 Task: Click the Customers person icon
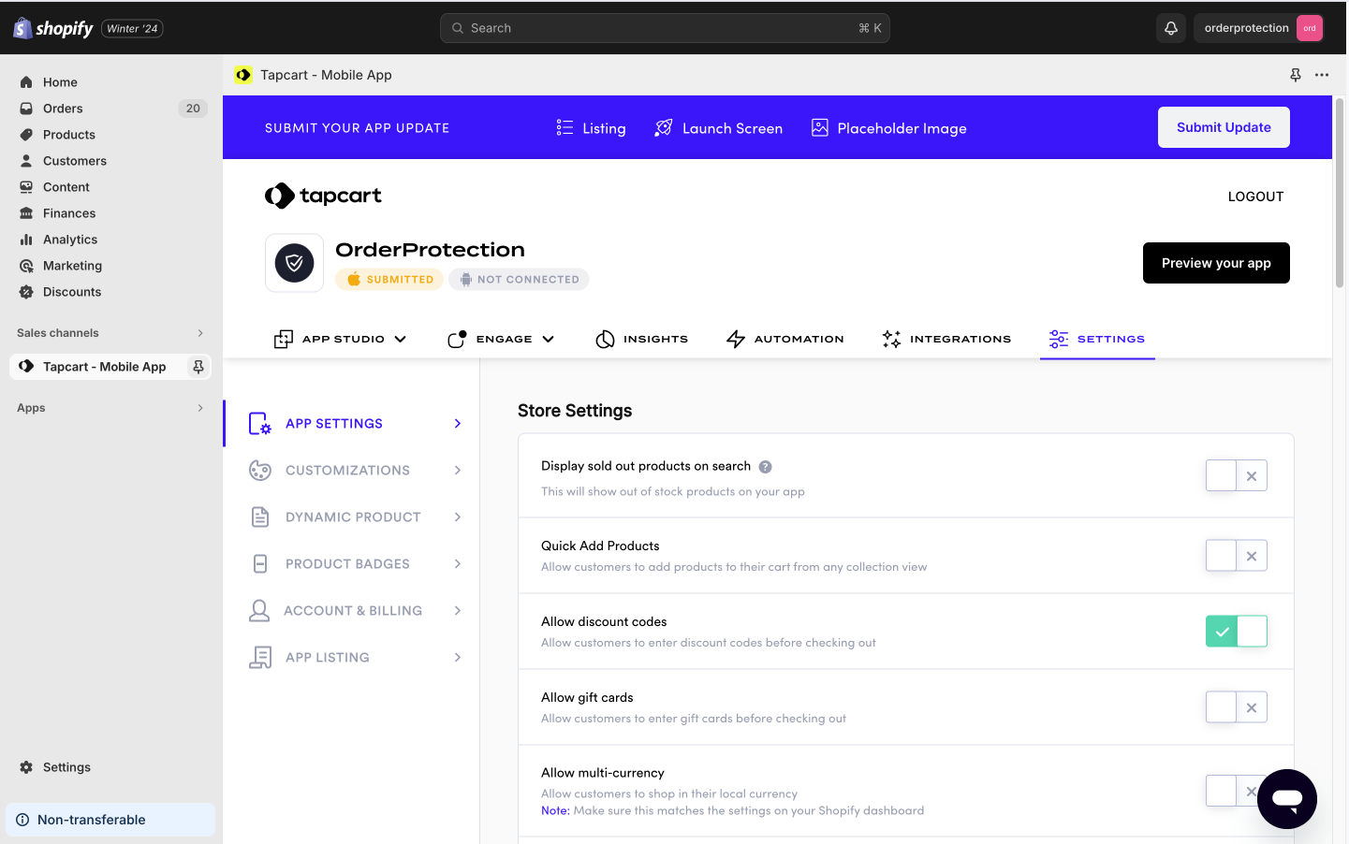click(26, 161)
